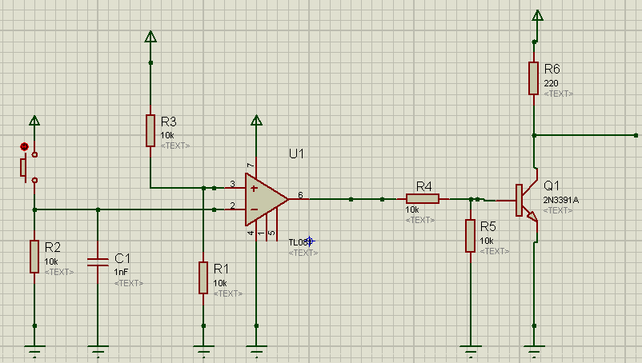Select capacitor C1 plates symbol

pos(98,262)
